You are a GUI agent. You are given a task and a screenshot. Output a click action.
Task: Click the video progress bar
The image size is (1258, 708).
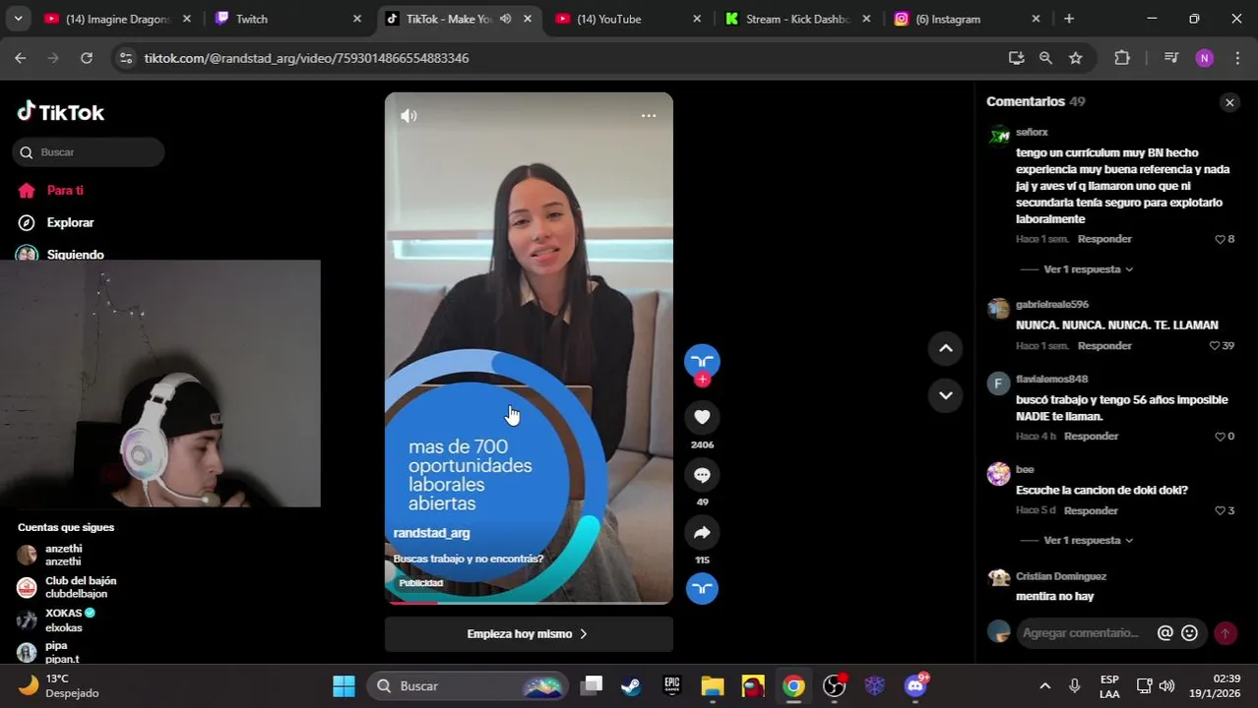coord(529,603)
